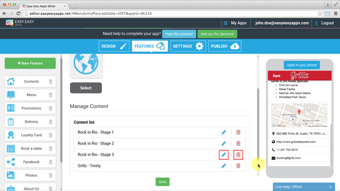
Task: Open the Loyalty Card feature
Action: click(x=31, y=135)
